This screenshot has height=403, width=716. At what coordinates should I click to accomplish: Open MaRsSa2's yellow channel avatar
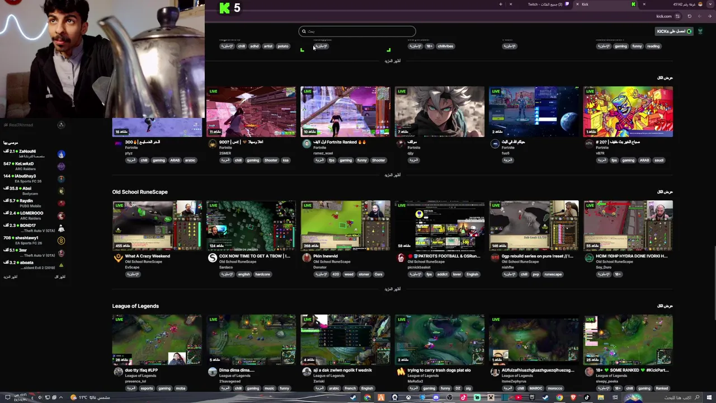tap(401, 372)
